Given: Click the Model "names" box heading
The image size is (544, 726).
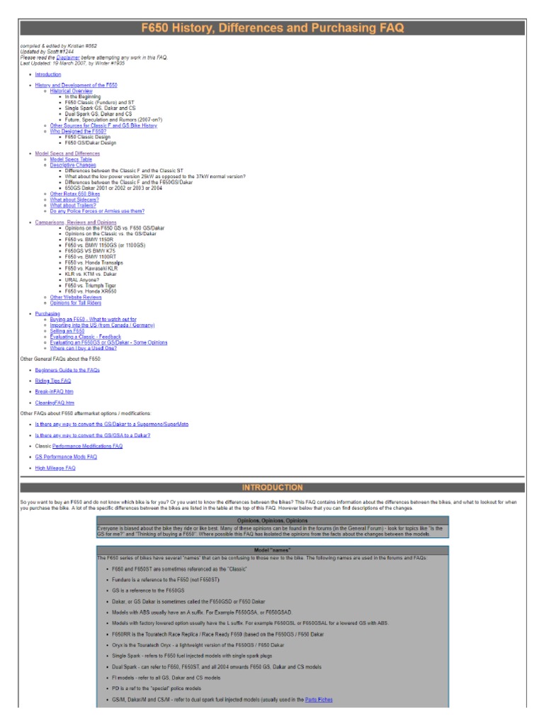Looking at the screenshot, I should tap(273, 550).
